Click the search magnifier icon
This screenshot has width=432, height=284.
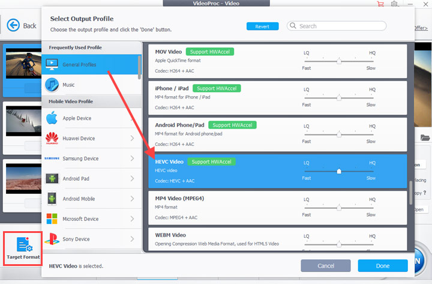click(293, 26)
